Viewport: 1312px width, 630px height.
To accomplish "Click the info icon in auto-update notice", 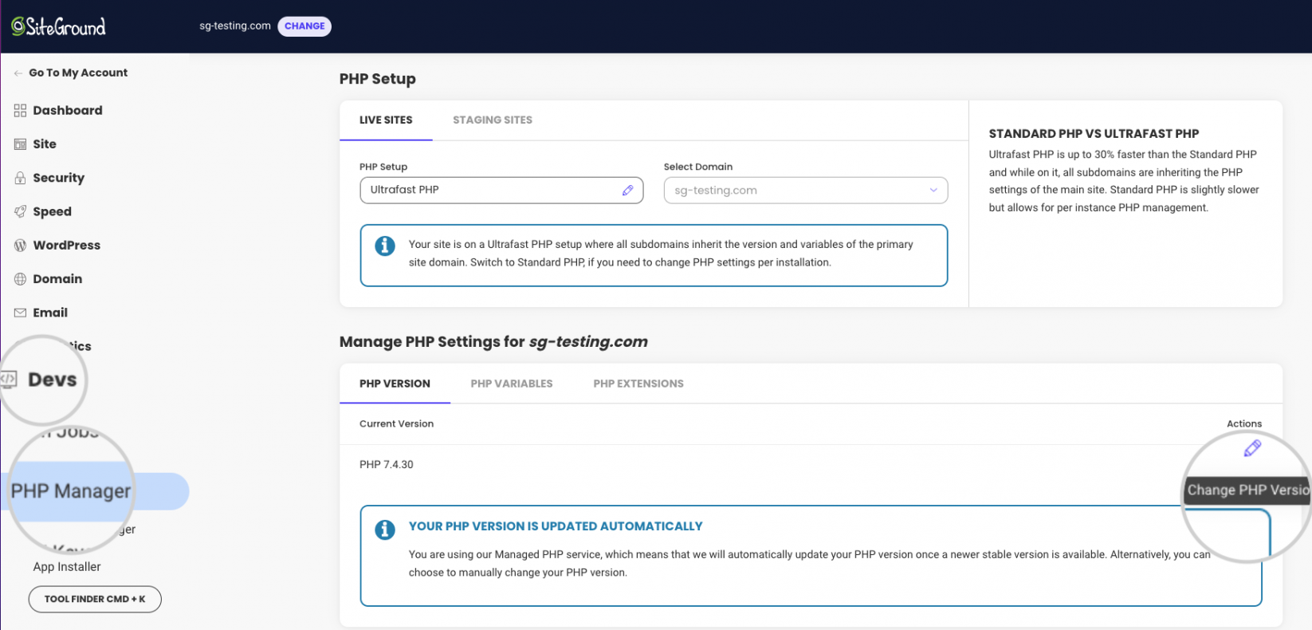I will click(x=385, y=529).
